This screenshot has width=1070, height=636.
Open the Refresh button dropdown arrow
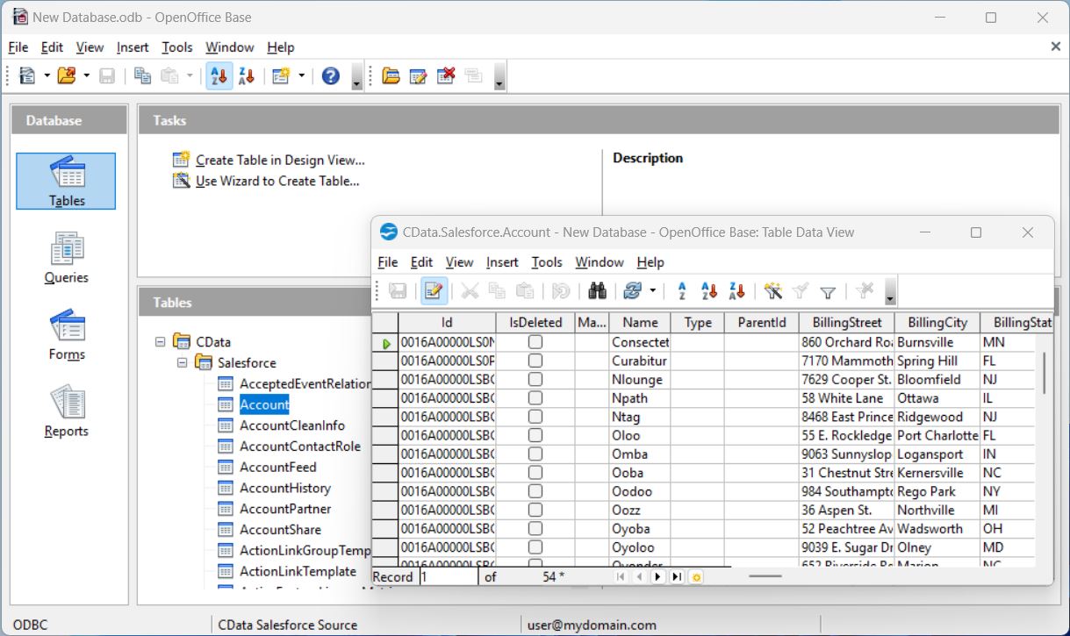[x=652, y=291]
